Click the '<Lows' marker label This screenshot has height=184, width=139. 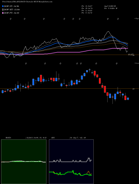pos(136,63)
